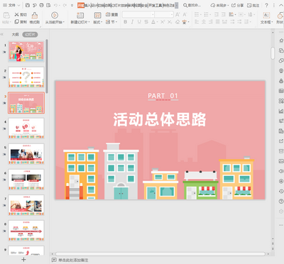Click the Comment (批注) button
Screen dimensions: 284x264
[x=253, y=5]
